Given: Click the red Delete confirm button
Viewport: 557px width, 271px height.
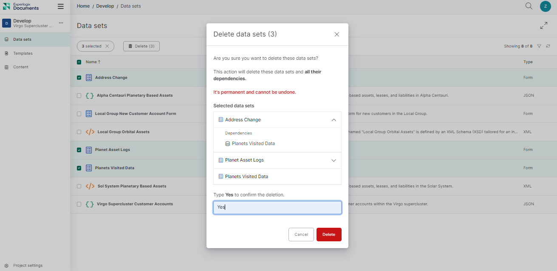Looking at the screenshot, I should (328, 235).
